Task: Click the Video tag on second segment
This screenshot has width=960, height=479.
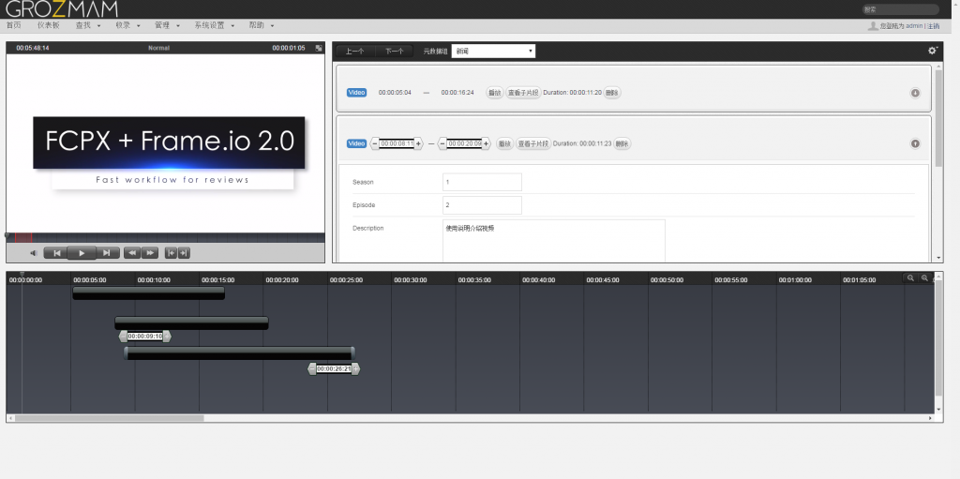Action: [x=356, y=144]
